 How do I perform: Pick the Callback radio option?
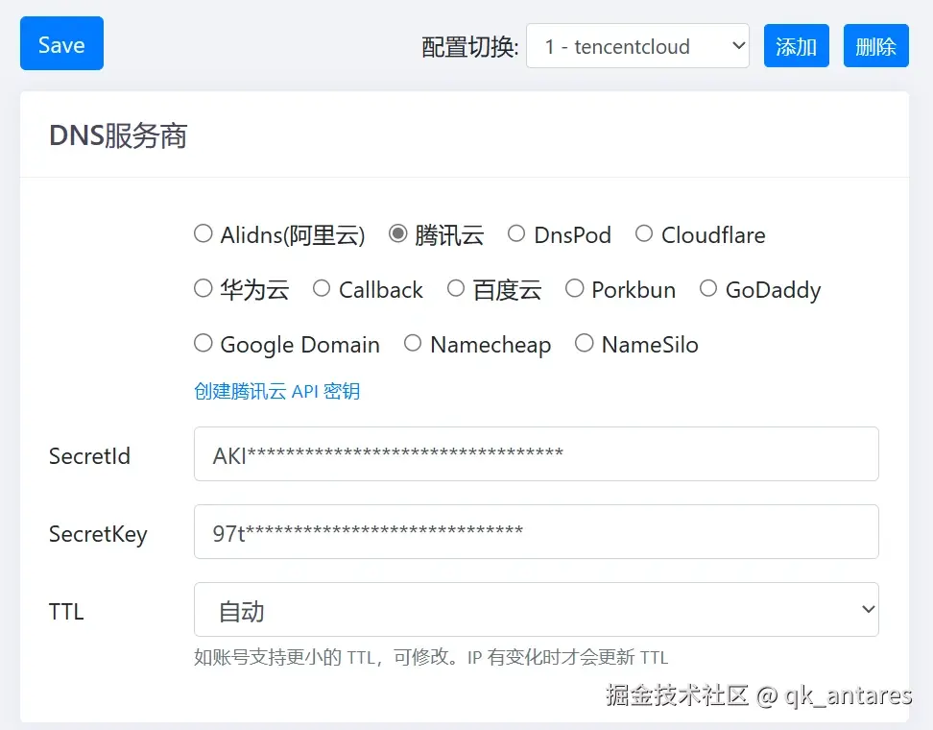click(x=322, y=288)
